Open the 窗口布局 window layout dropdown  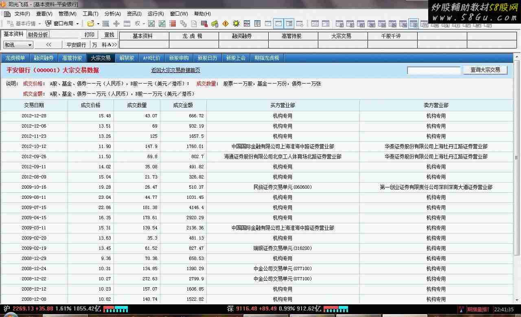tap(62, 24)
